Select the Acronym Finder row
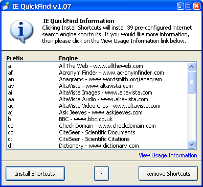 97,73
